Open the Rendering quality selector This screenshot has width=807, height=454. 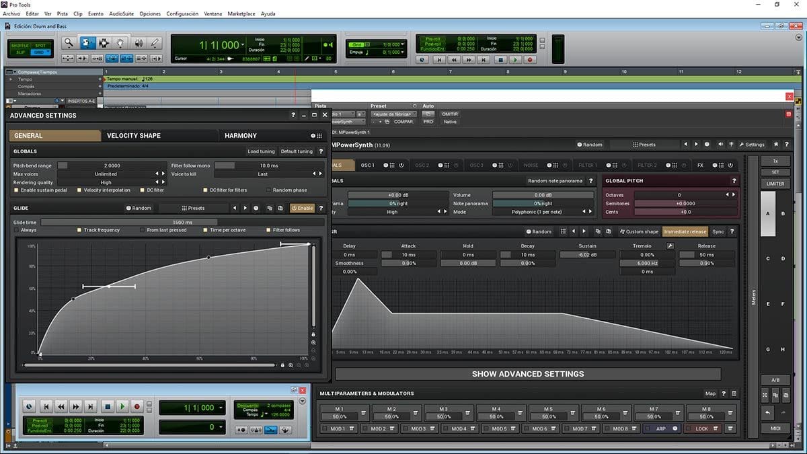112,182
